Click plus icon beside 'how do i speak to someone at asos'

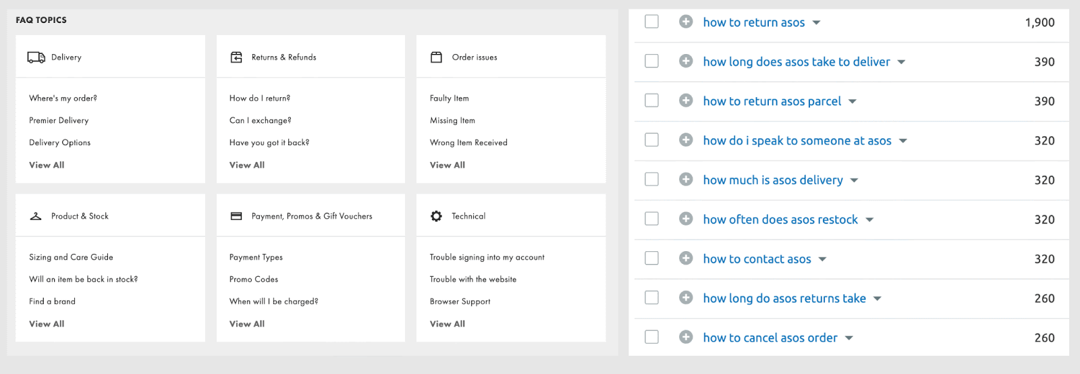click(686, 140)
